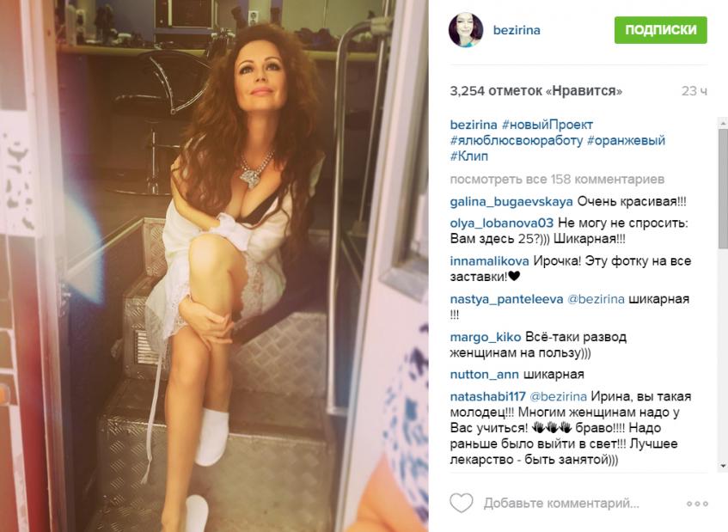This screenshot has width=728, height=532.
Task: Open the bezirina username at top
Action: click(x=517, y=30)
